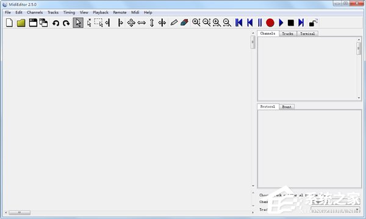This screenshot has width=366, height=219.
Task: Select the pencil new note tool
Action: [x=174, y=23]
